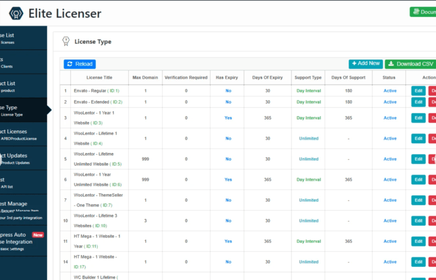Click the New badge in the sidebar
436x280 pixels.
point(38,235)
